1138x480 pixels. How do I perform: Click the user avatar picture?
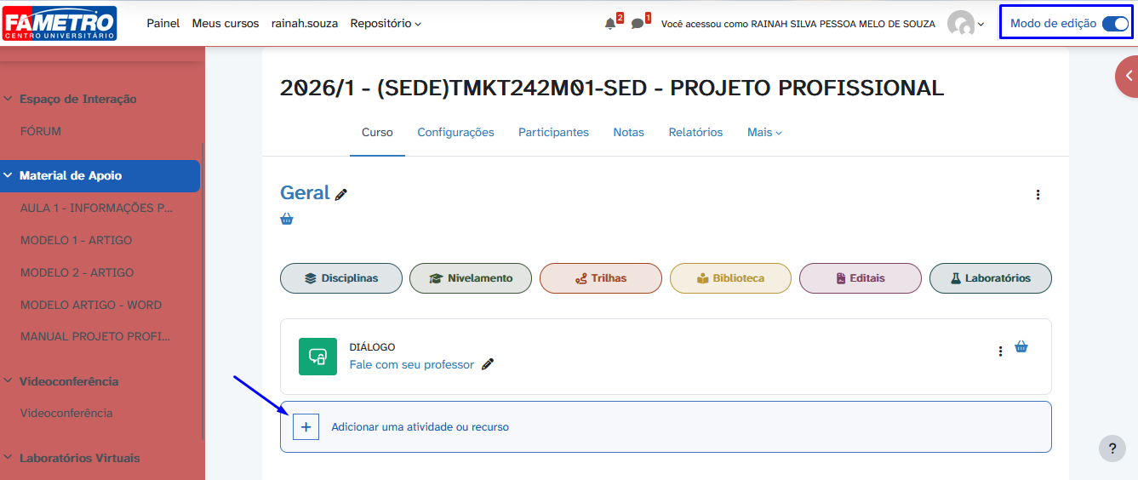962,24
